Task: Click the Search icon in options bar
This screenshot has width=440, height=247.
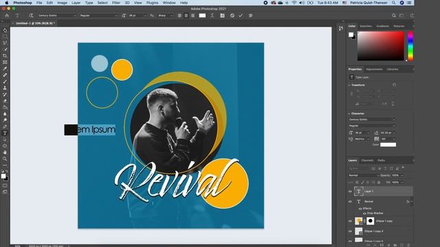Action: pyautogui.click(x=394, y=15)
